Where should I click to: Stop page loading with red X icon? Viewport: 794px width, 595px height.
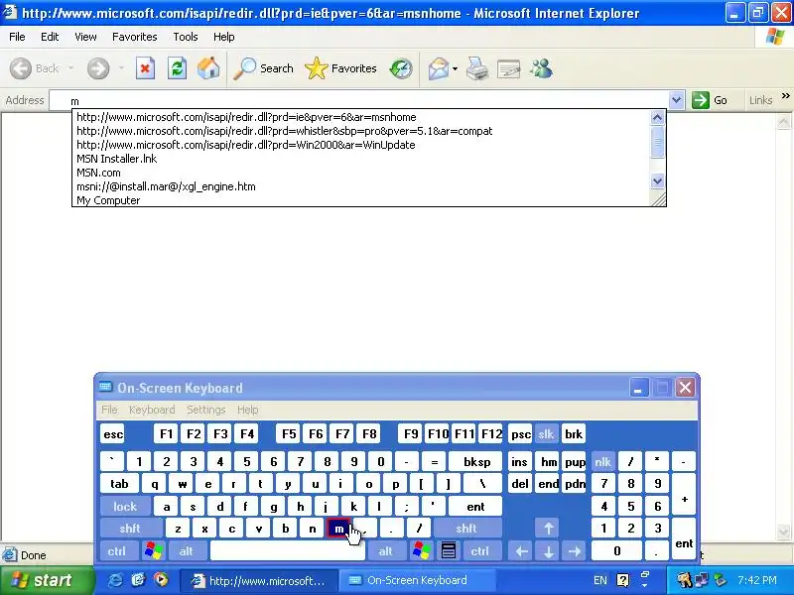click(x=145, y=68)
